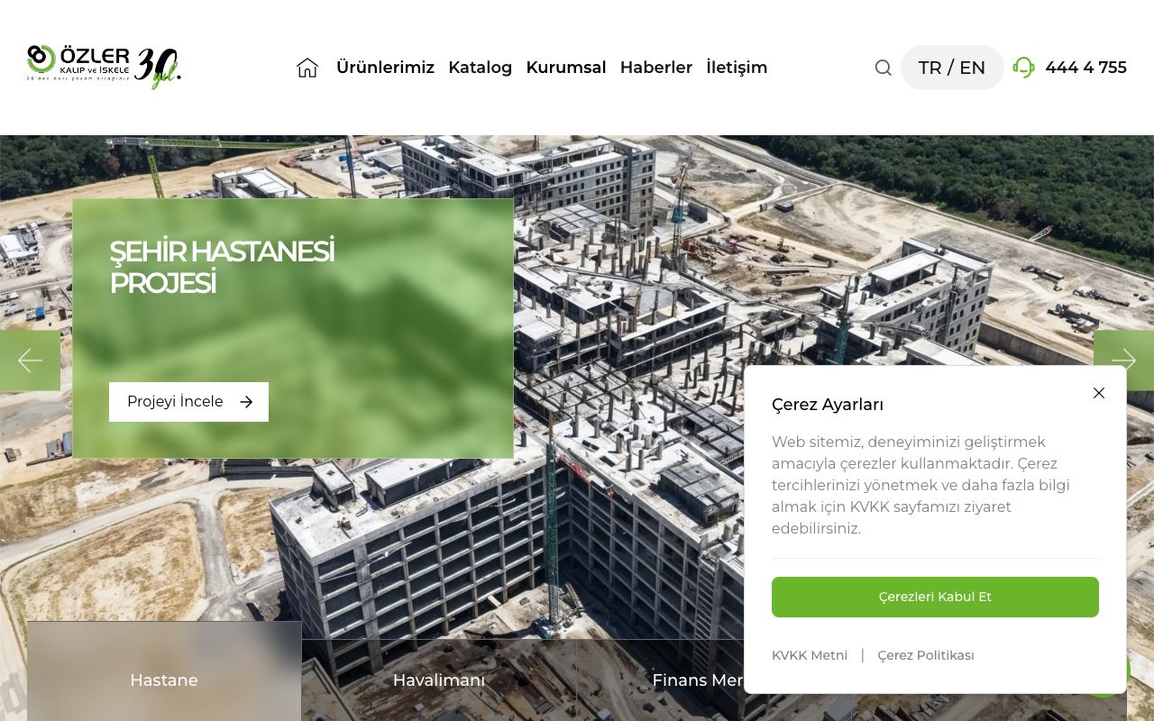Open the Çerez Politikası link
1154x721 pixels.
926,655
